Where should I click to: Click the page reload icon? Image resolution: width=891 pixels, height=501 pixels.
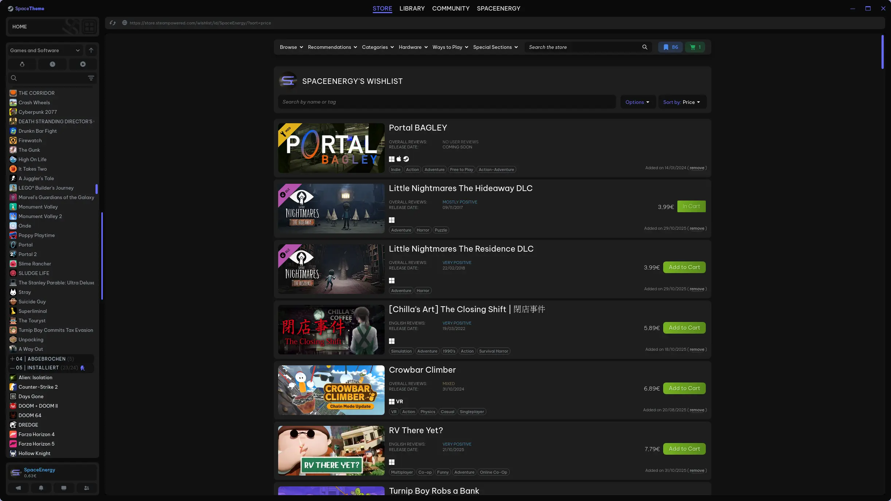pyautogui.click(x=113, y=23)
